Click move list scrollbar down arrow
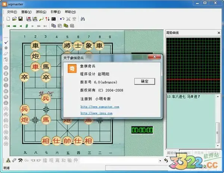 coord(218,146)
